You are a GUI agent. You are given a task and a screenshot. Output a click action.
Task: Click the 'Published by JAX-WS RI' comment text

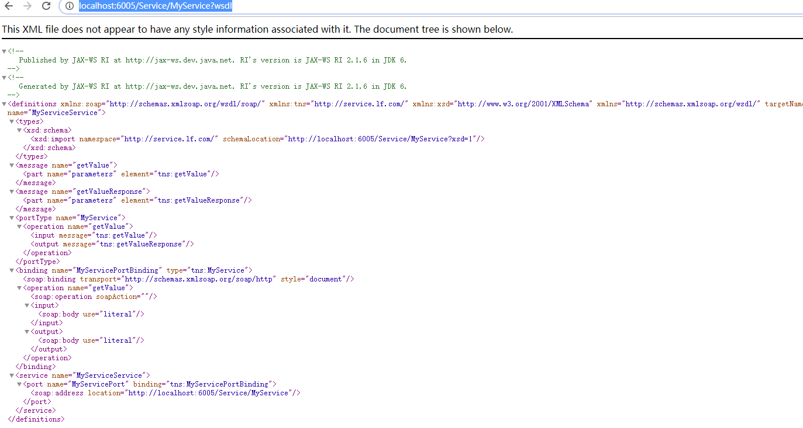tap(212, 60)
